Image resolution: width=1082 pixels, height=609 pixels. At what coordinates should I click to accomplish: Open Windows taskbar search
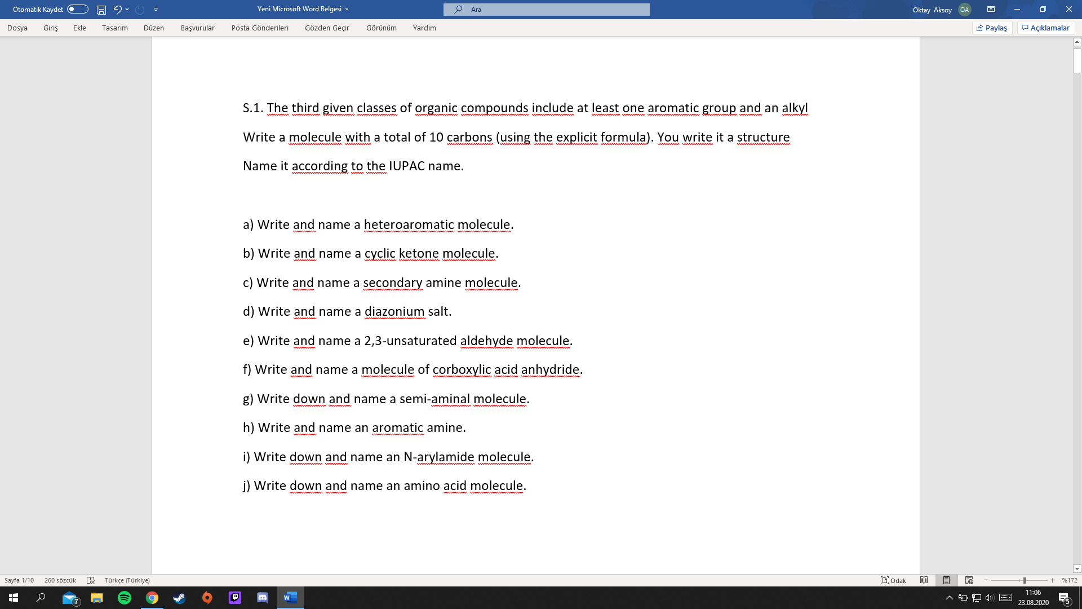tap(41, 598)
